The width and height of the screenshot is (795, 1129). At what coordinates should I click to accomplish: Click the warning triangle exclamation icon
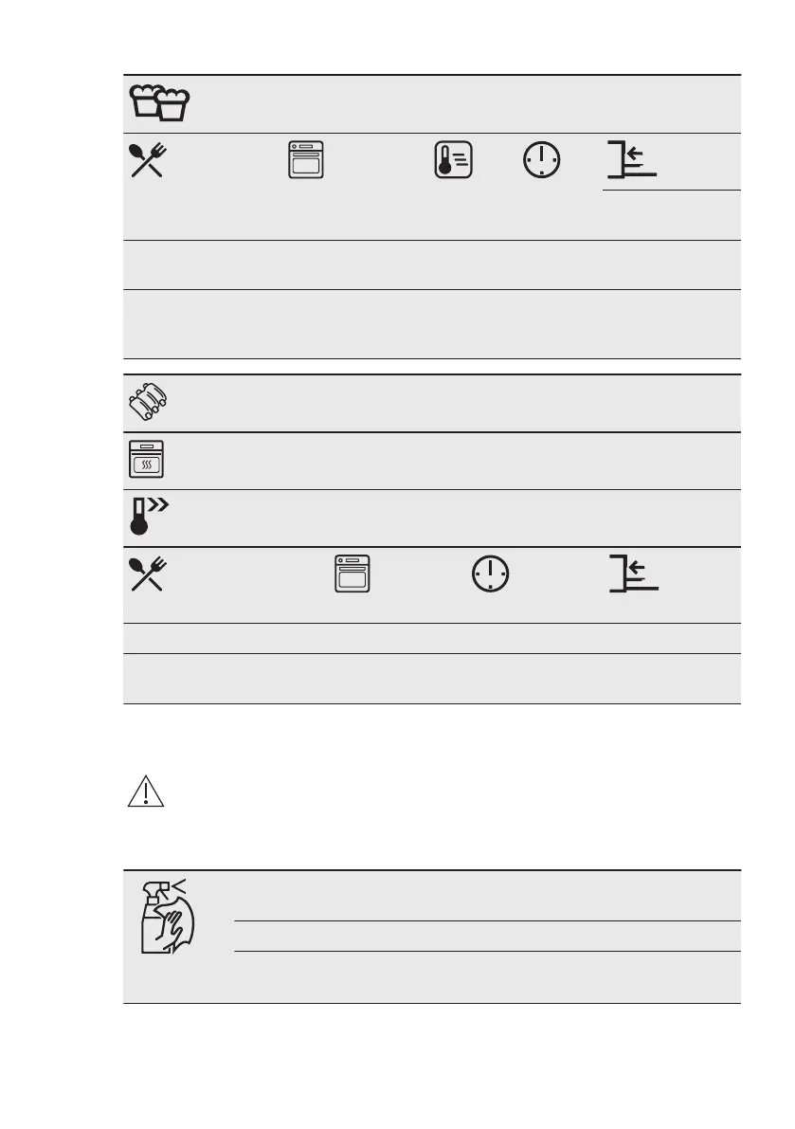pyautogui.click(x=146, y=792)
